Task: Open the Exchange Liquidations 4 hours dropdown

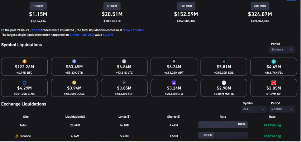Action: click(282, 109)
